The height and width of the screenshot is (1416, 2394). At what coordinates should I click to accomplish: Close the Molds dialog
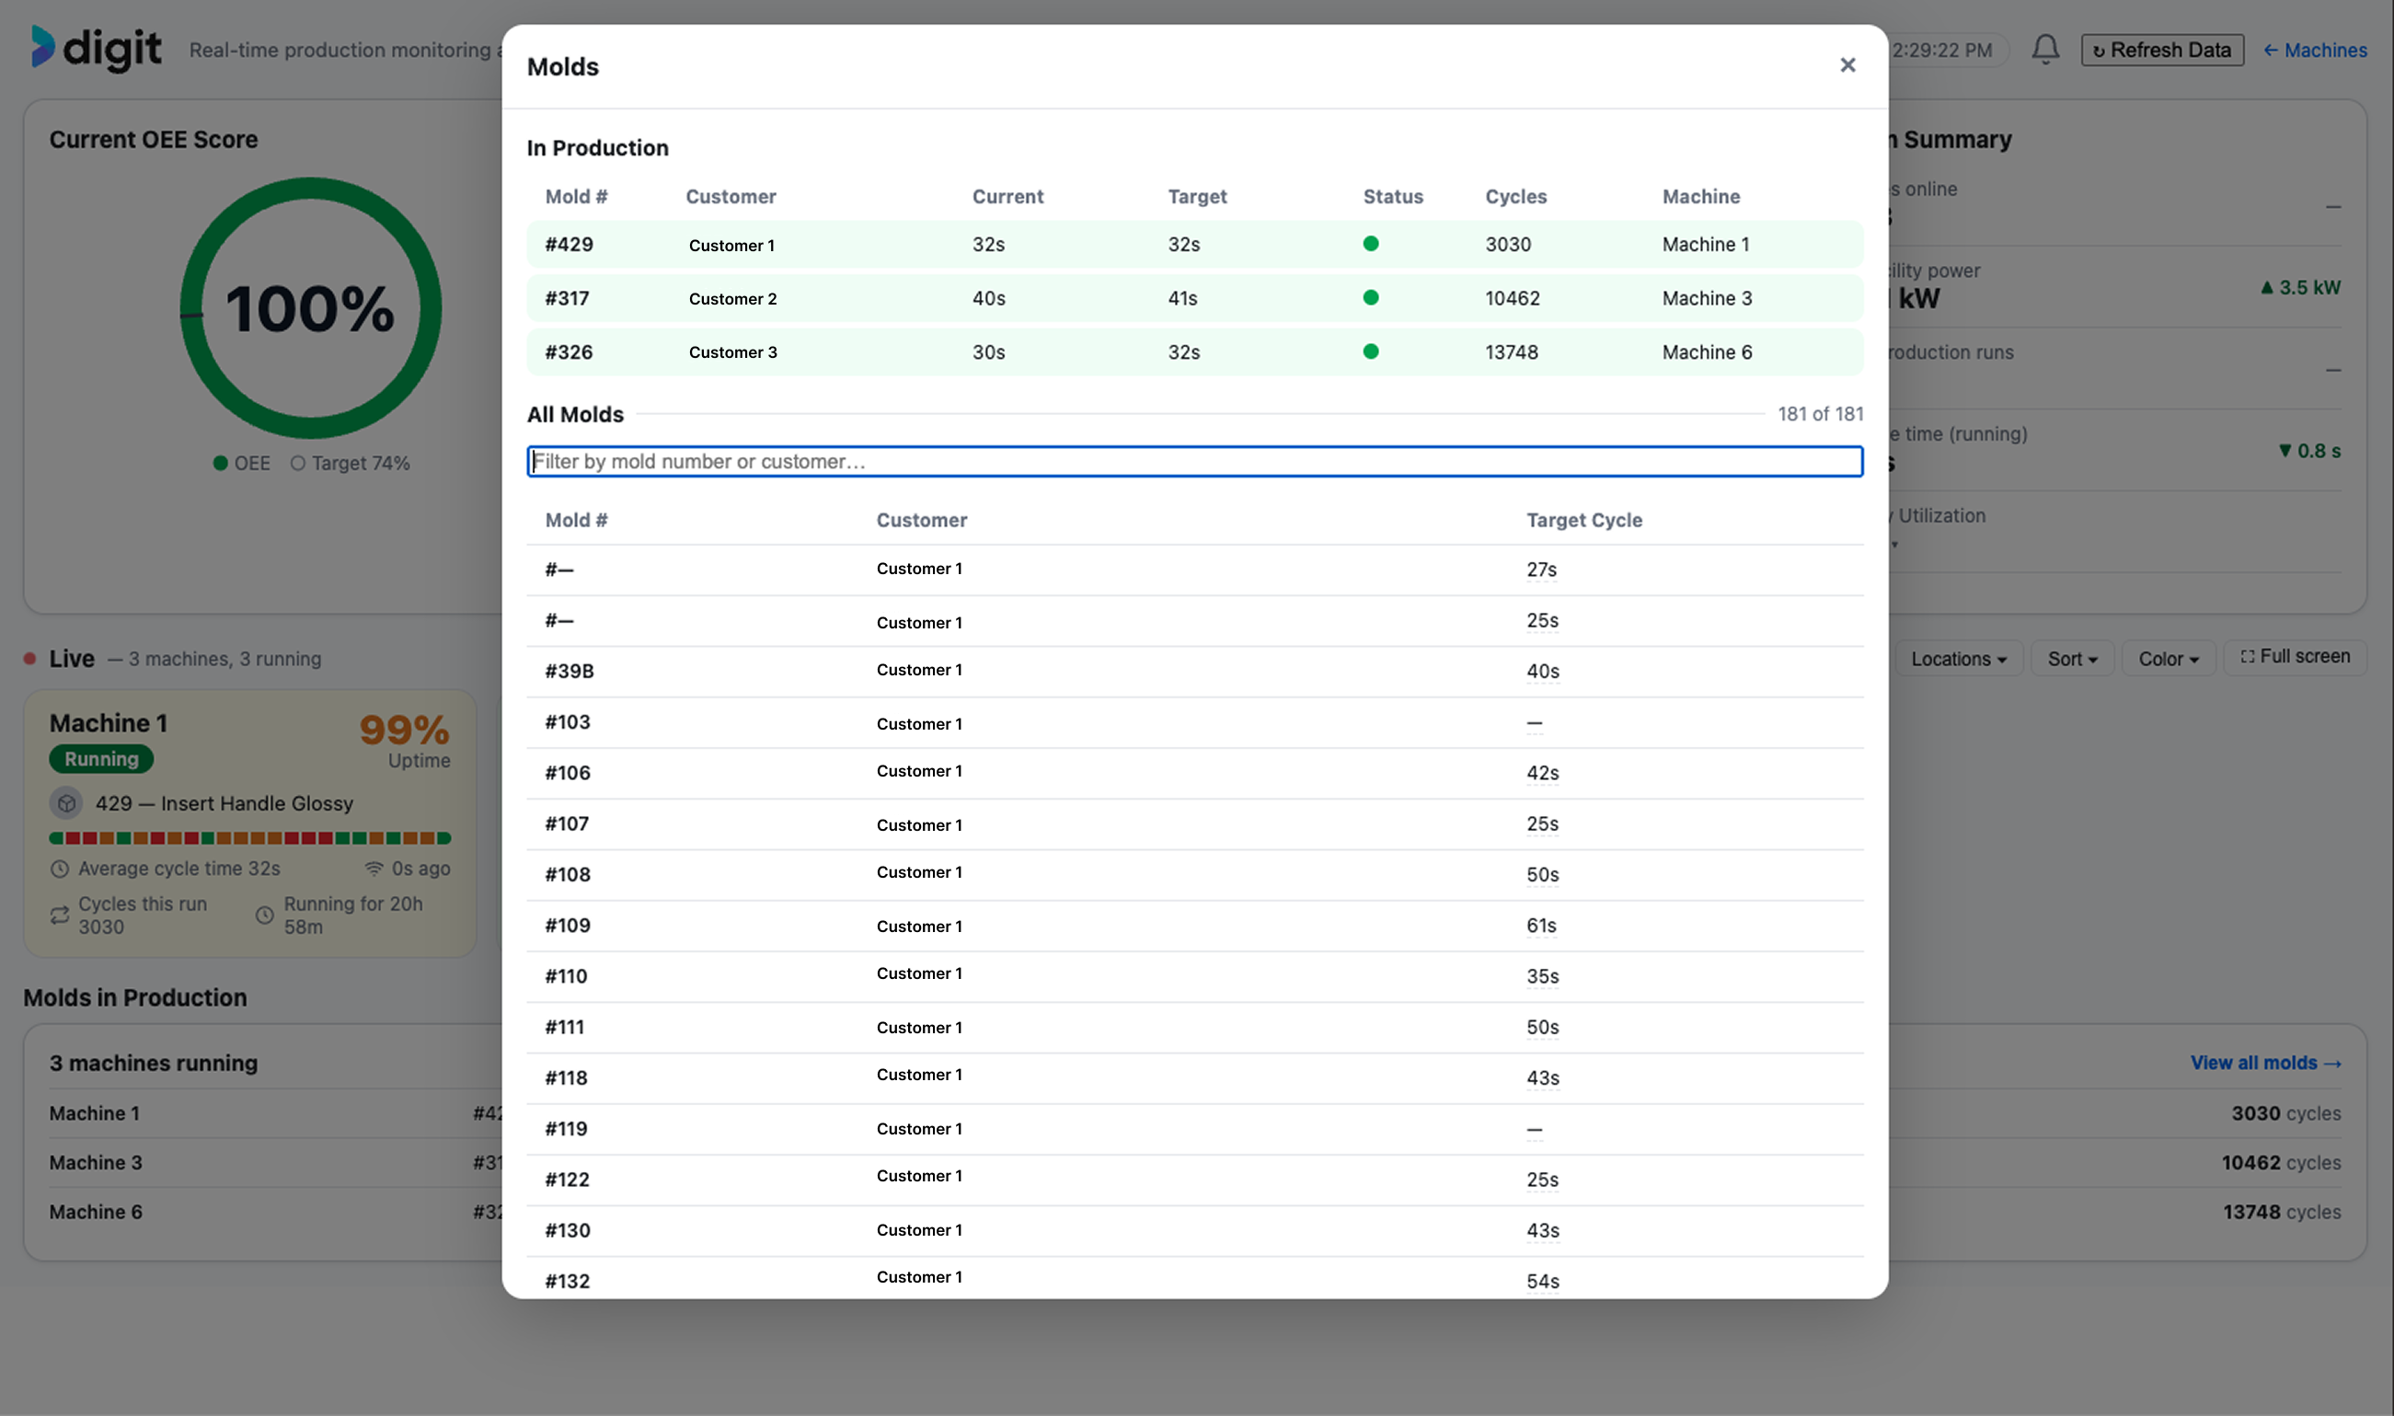pos(1847,65)
